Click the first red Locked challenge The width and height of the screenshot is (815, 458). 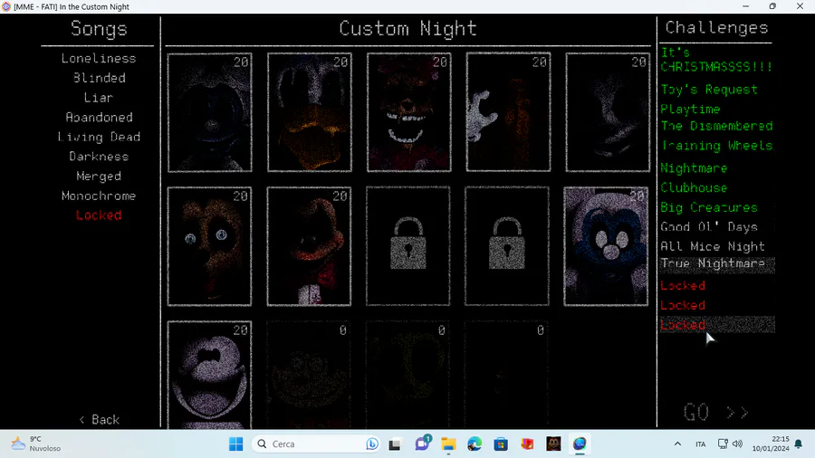point(683,286)
